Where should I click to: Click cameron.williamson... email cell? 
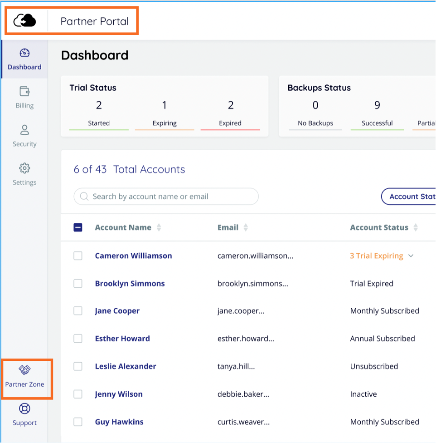pos(256,256)
